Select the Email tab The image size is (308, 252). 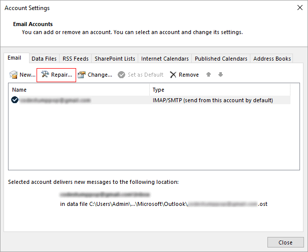click(x=15, y=58)
